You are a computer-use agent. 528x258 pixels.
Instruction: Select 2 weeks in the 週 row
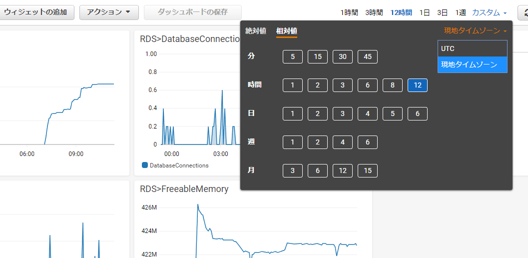pyautogui.click(x=318, y=142)
